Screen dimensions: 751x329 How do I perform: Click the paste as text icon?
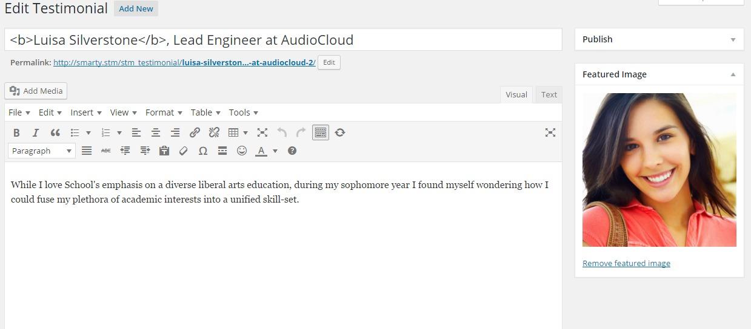(164, 151)
